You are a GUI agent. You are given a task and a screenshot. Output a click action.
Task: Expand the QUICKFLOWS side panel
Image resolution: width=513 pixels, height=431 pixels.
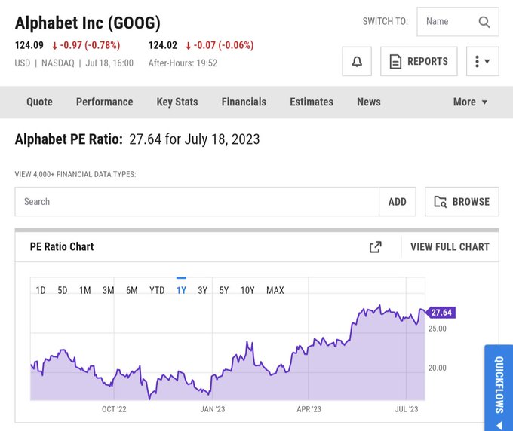499,388
